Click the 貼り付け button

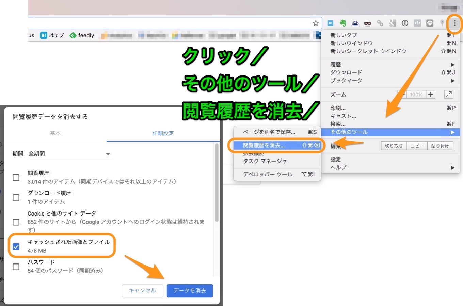(x=440, y=146)
